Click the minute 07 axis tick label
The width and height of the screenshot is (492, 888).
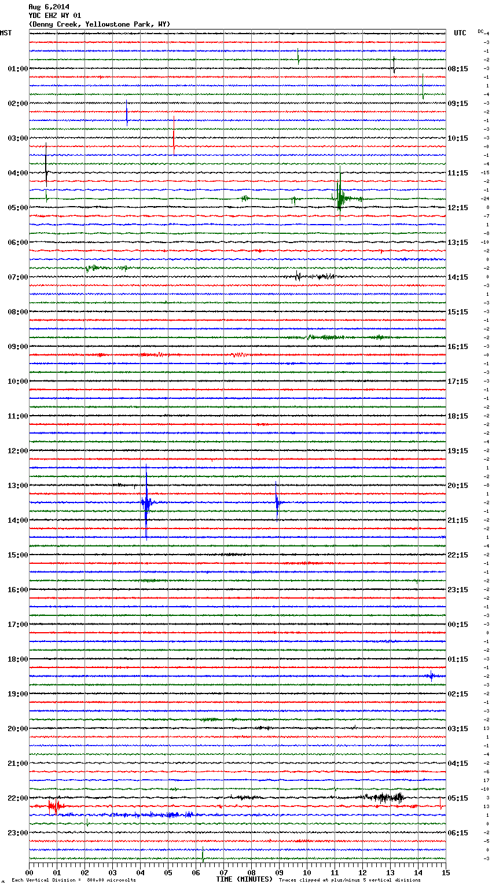223,872
